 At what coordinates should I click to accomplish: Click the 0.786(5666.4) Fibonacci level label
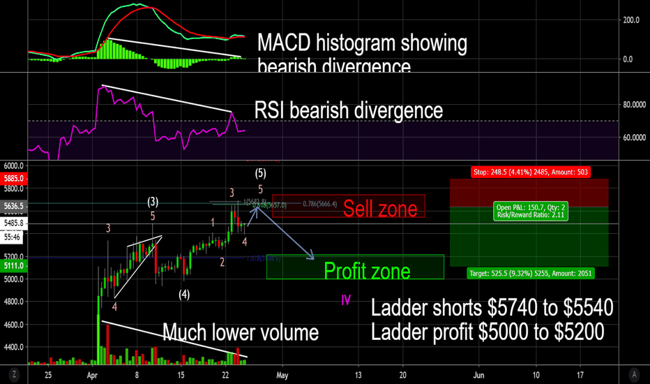(319, 204)
